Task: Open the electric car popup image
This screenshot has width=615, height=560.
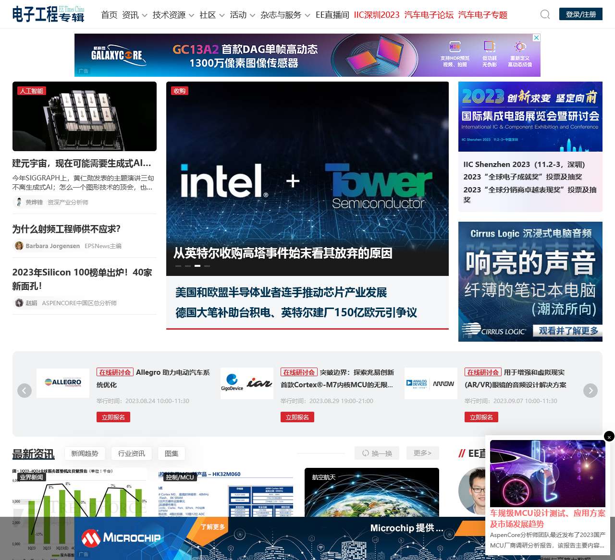Action: [x=548, y=473]
